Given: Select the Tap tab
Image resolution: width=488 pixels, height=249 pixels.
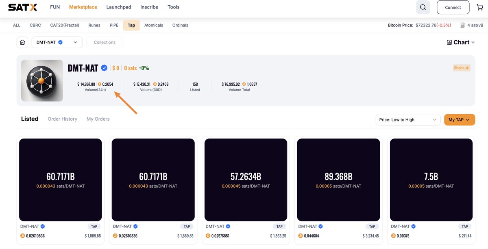Looking at the screenshot, I should (x=131, y=25).
